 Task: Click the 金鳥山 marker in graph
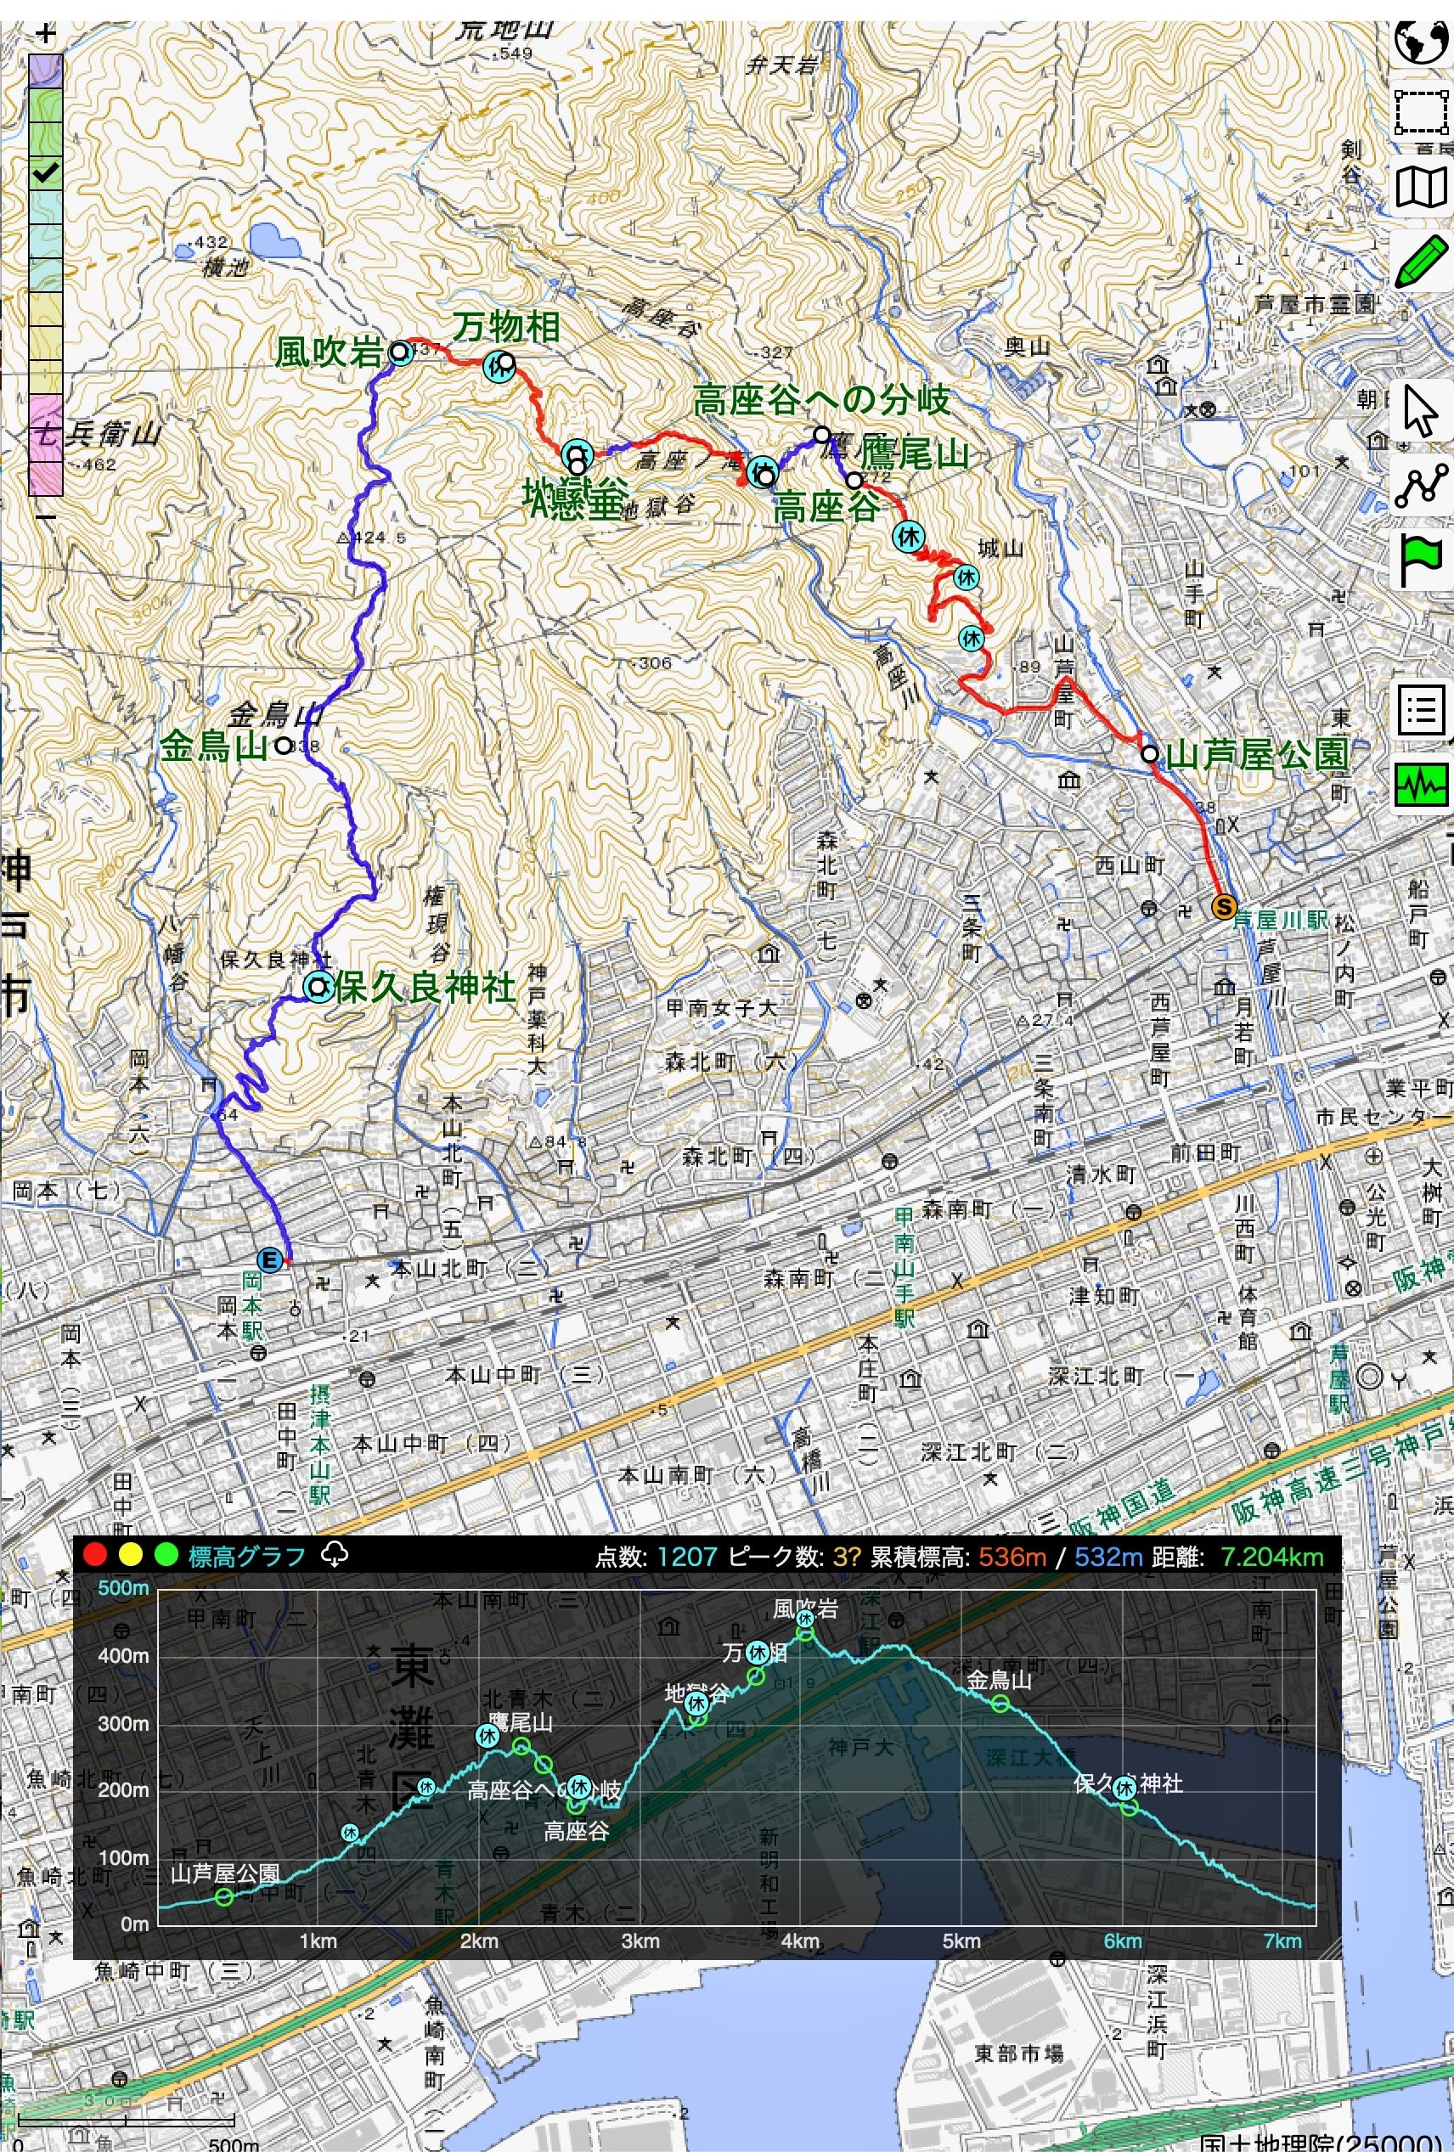coord(1000,1704)
